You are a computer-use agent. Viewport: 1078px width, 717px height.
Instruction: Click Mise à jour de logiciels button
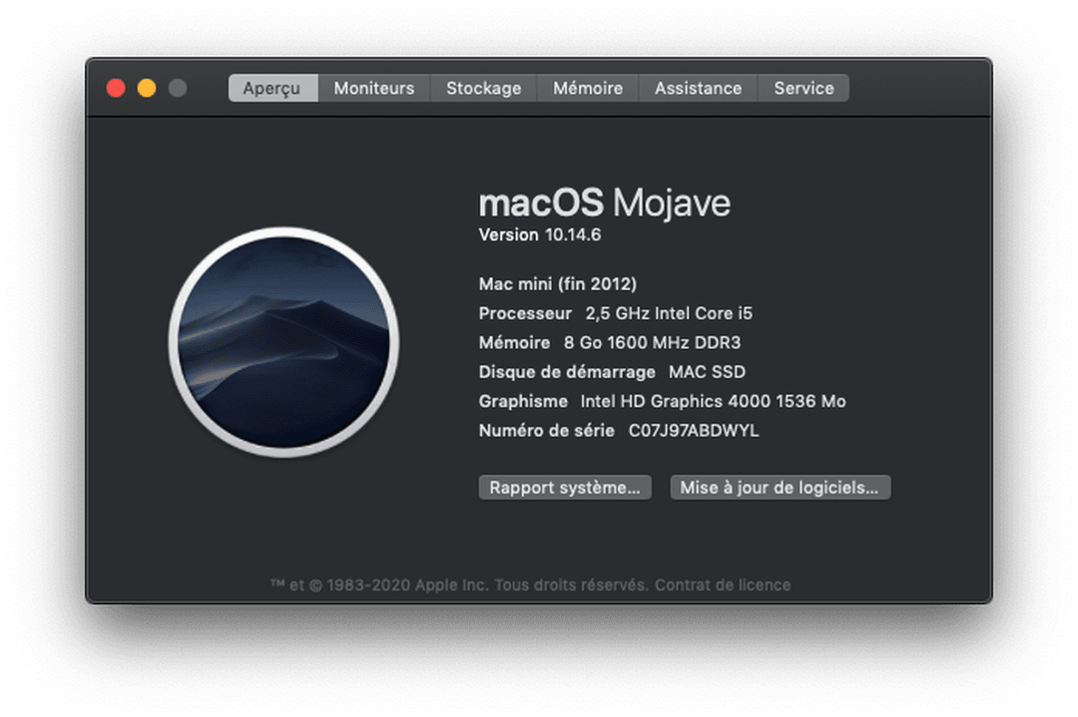(x=780, y=488)
